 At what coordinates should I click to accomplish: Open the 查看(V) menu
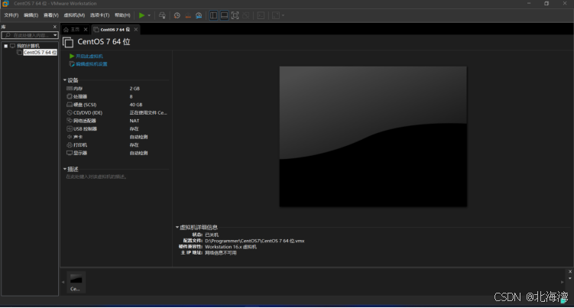[51, 15]
